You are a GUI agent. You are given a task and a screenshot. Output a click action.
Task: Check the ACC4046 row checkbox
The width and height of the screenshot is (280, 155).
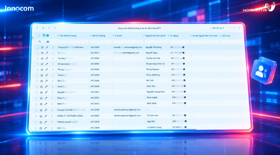(37, 81)
